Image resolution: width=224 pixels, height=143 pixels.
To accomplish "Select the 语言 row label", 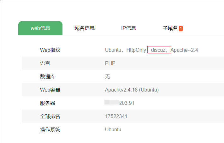I will (45, 63).
